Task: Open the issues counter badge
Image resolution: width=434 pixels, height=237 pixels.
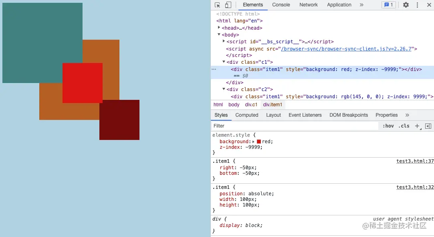Action: [x=389, y=5]
